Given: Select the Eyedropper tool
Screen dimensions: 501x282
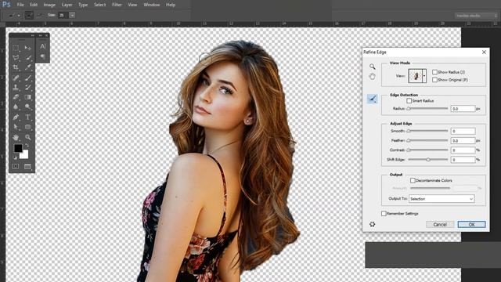Looking at the screenshot, I should (x=28, y=67).
